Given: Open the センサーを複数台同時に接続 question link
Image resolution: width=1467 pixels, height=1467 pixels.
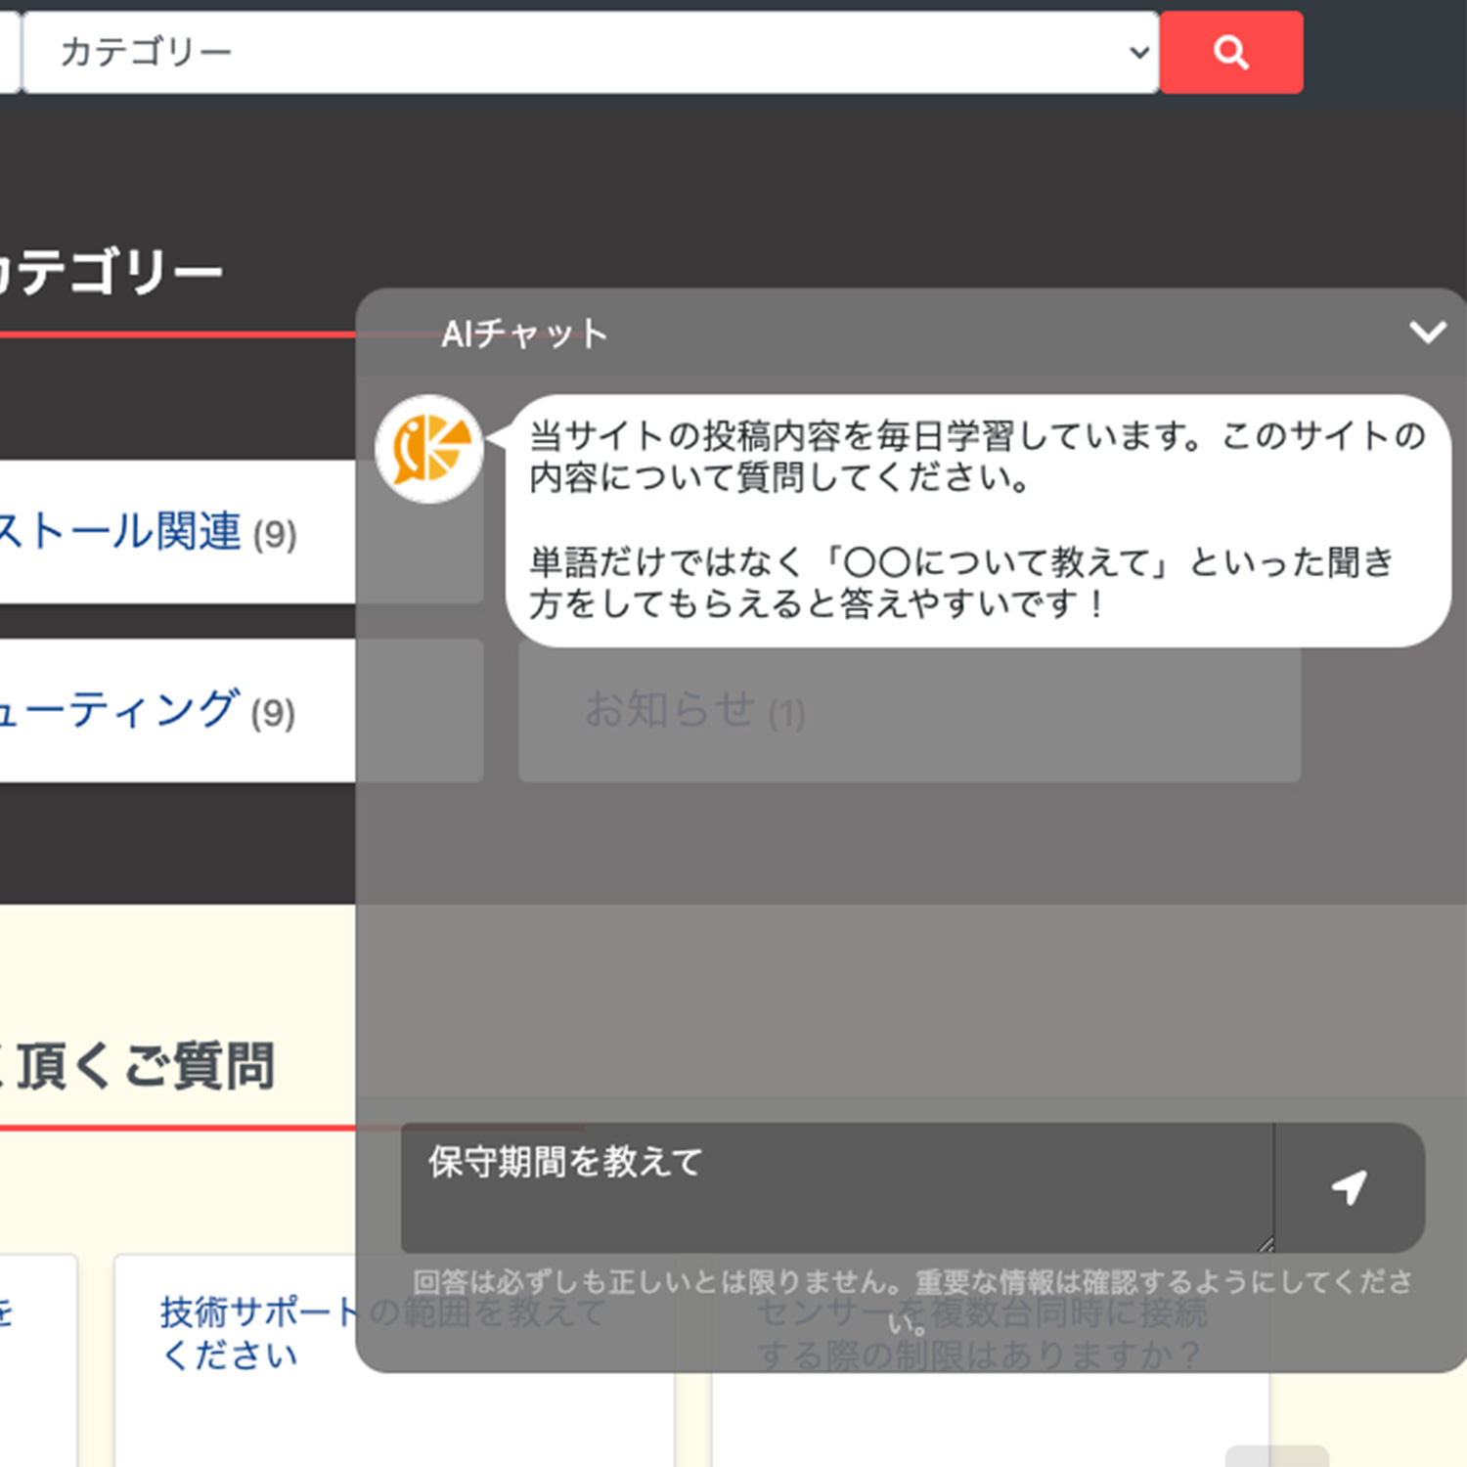Looking at the screenshot, I should pos(982,1333).
